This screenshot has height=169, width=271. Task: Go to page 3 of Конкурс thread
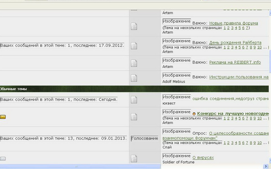coord(232,118)
